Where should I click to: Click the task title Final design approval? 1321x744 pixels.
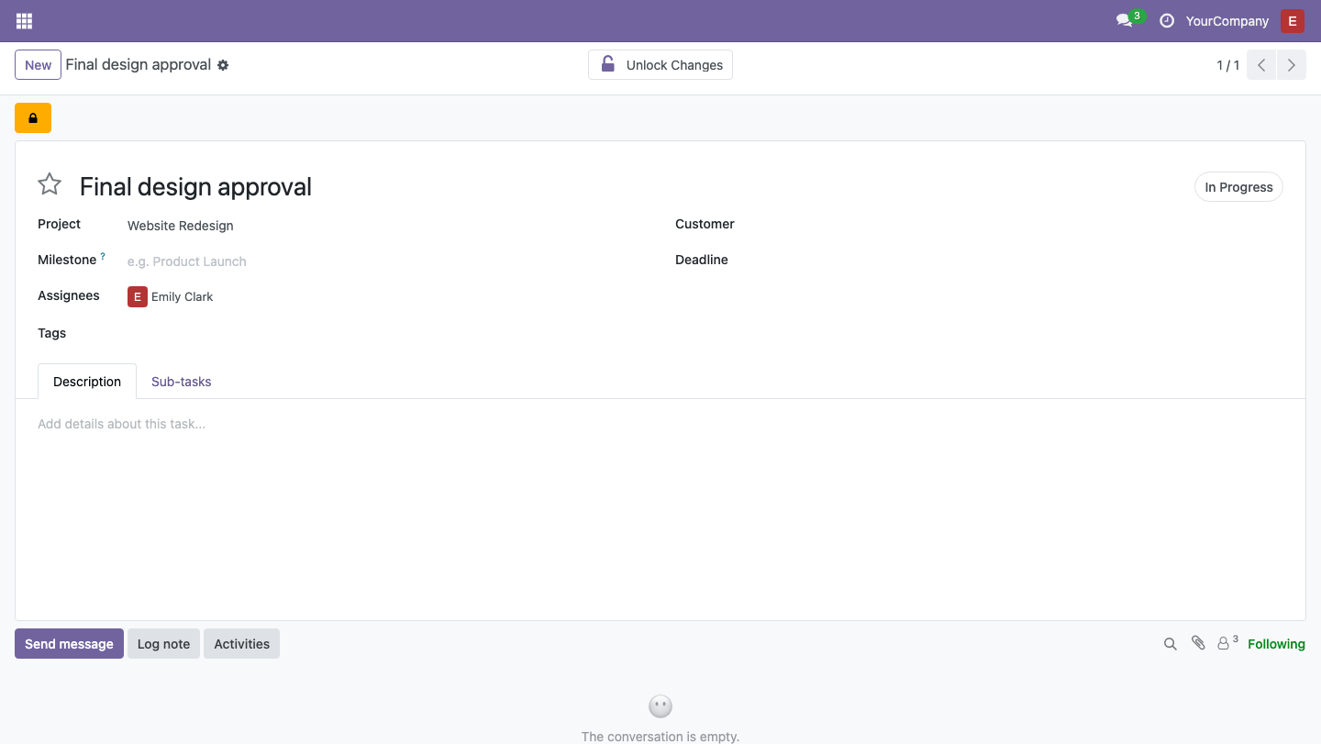point(195,187)
